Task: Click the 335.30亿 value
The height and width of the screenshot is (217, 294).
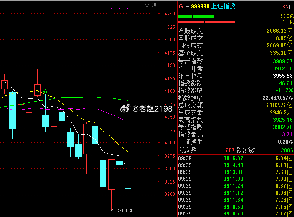Action: [281, 53]
